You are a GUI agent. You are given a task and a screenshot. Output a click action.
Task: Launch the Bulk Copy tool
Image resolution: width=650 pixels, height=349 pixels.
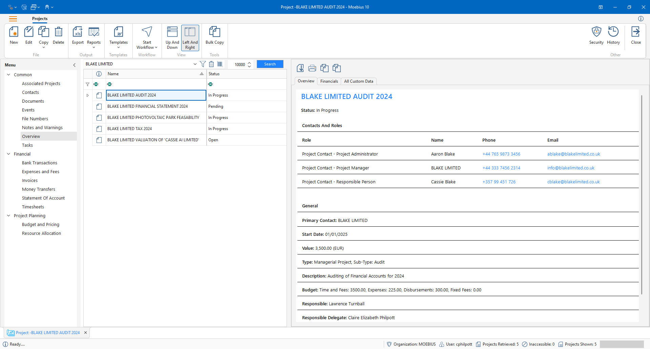coord(215,35)
